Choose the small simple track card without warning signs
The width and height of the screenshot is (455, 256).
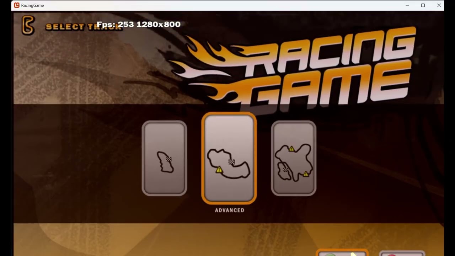164,159
